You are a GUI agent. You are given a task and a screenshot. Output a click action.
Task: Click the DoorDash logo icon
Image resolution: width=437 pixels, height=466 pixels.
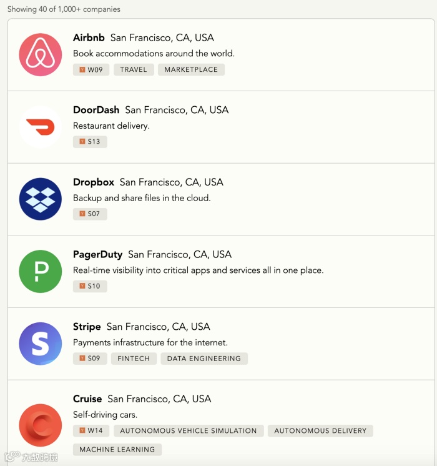[41, 127]
